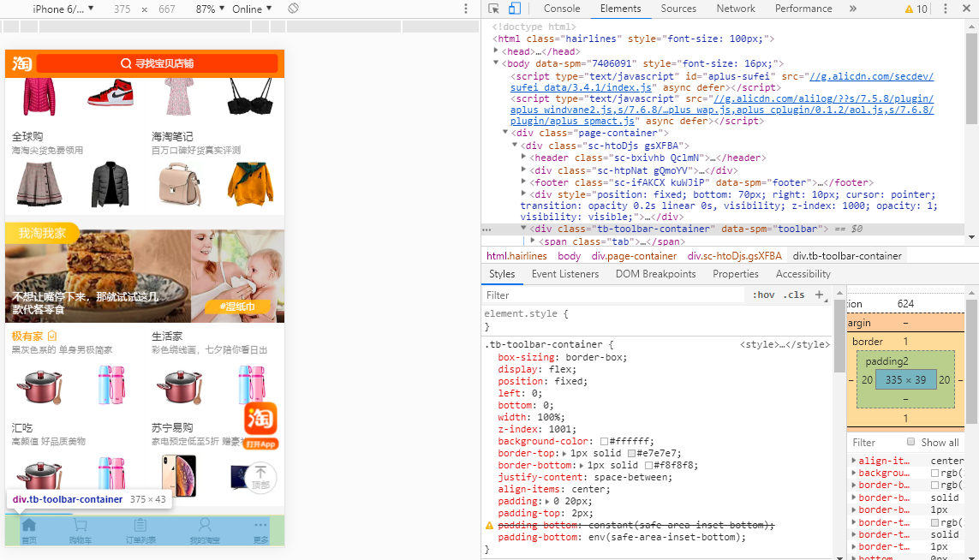The width and height of the screenshot is (979, 560).
Task: Click the back-to-top arrow button
Action: pyautogui.click(x=260, y=478)
